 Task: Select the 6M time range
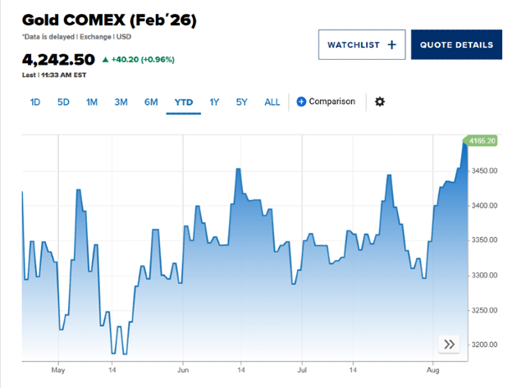[x=151, y=103]
